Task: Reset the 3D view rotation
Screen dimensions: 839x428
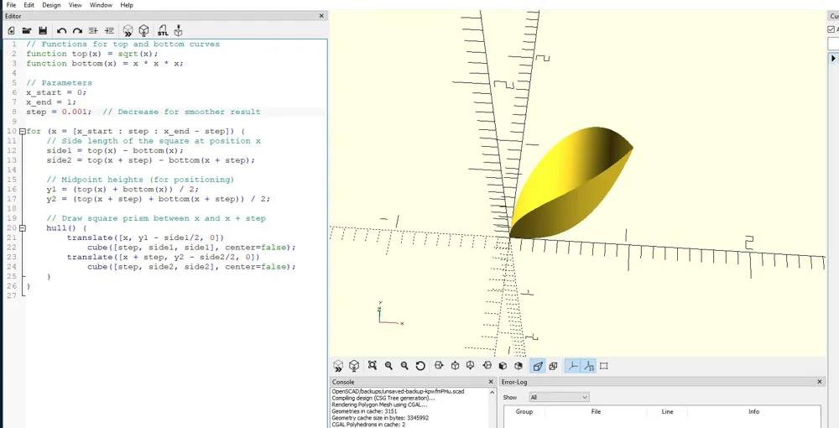Action: coord(420,366)
